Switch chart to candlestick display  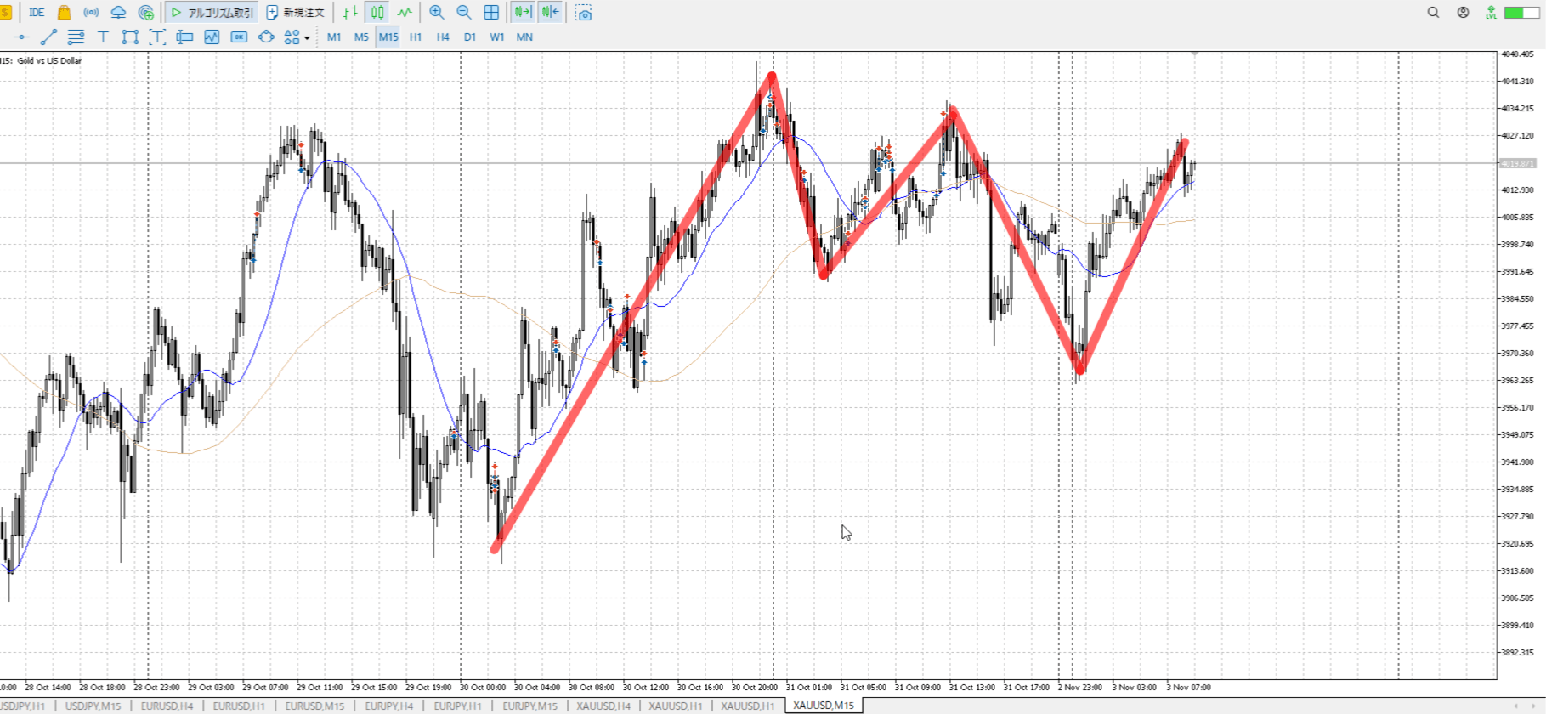[x=377, y=13]
